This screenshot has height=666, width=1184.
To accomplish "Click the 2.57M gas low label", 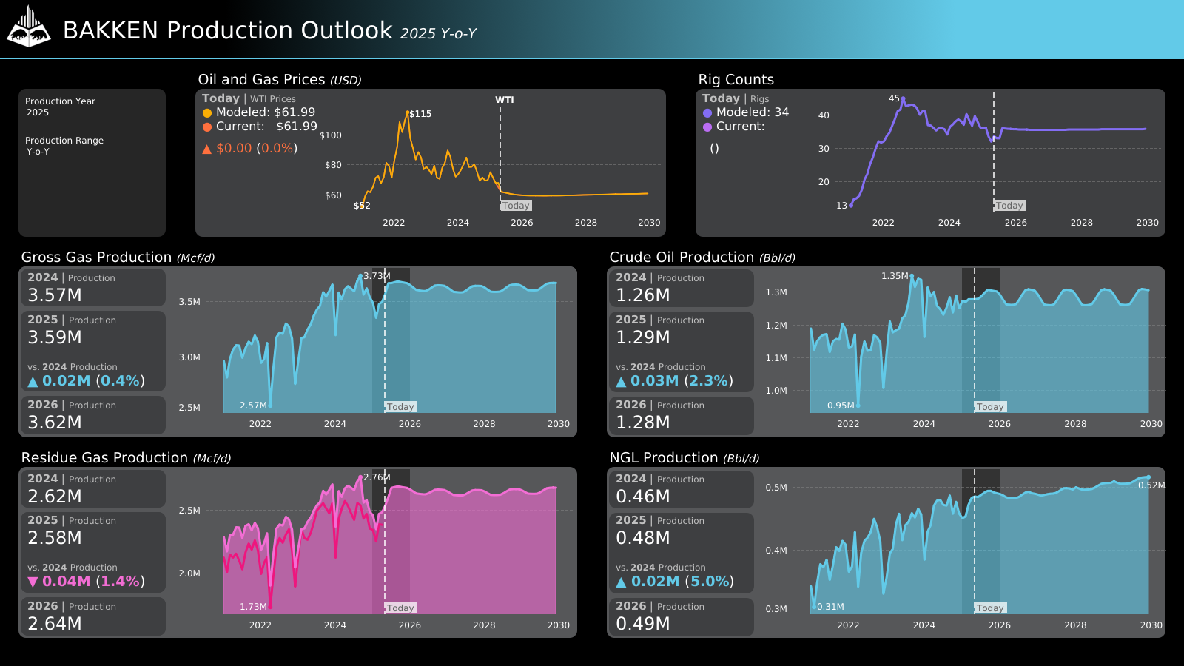I will coord(253,406).
